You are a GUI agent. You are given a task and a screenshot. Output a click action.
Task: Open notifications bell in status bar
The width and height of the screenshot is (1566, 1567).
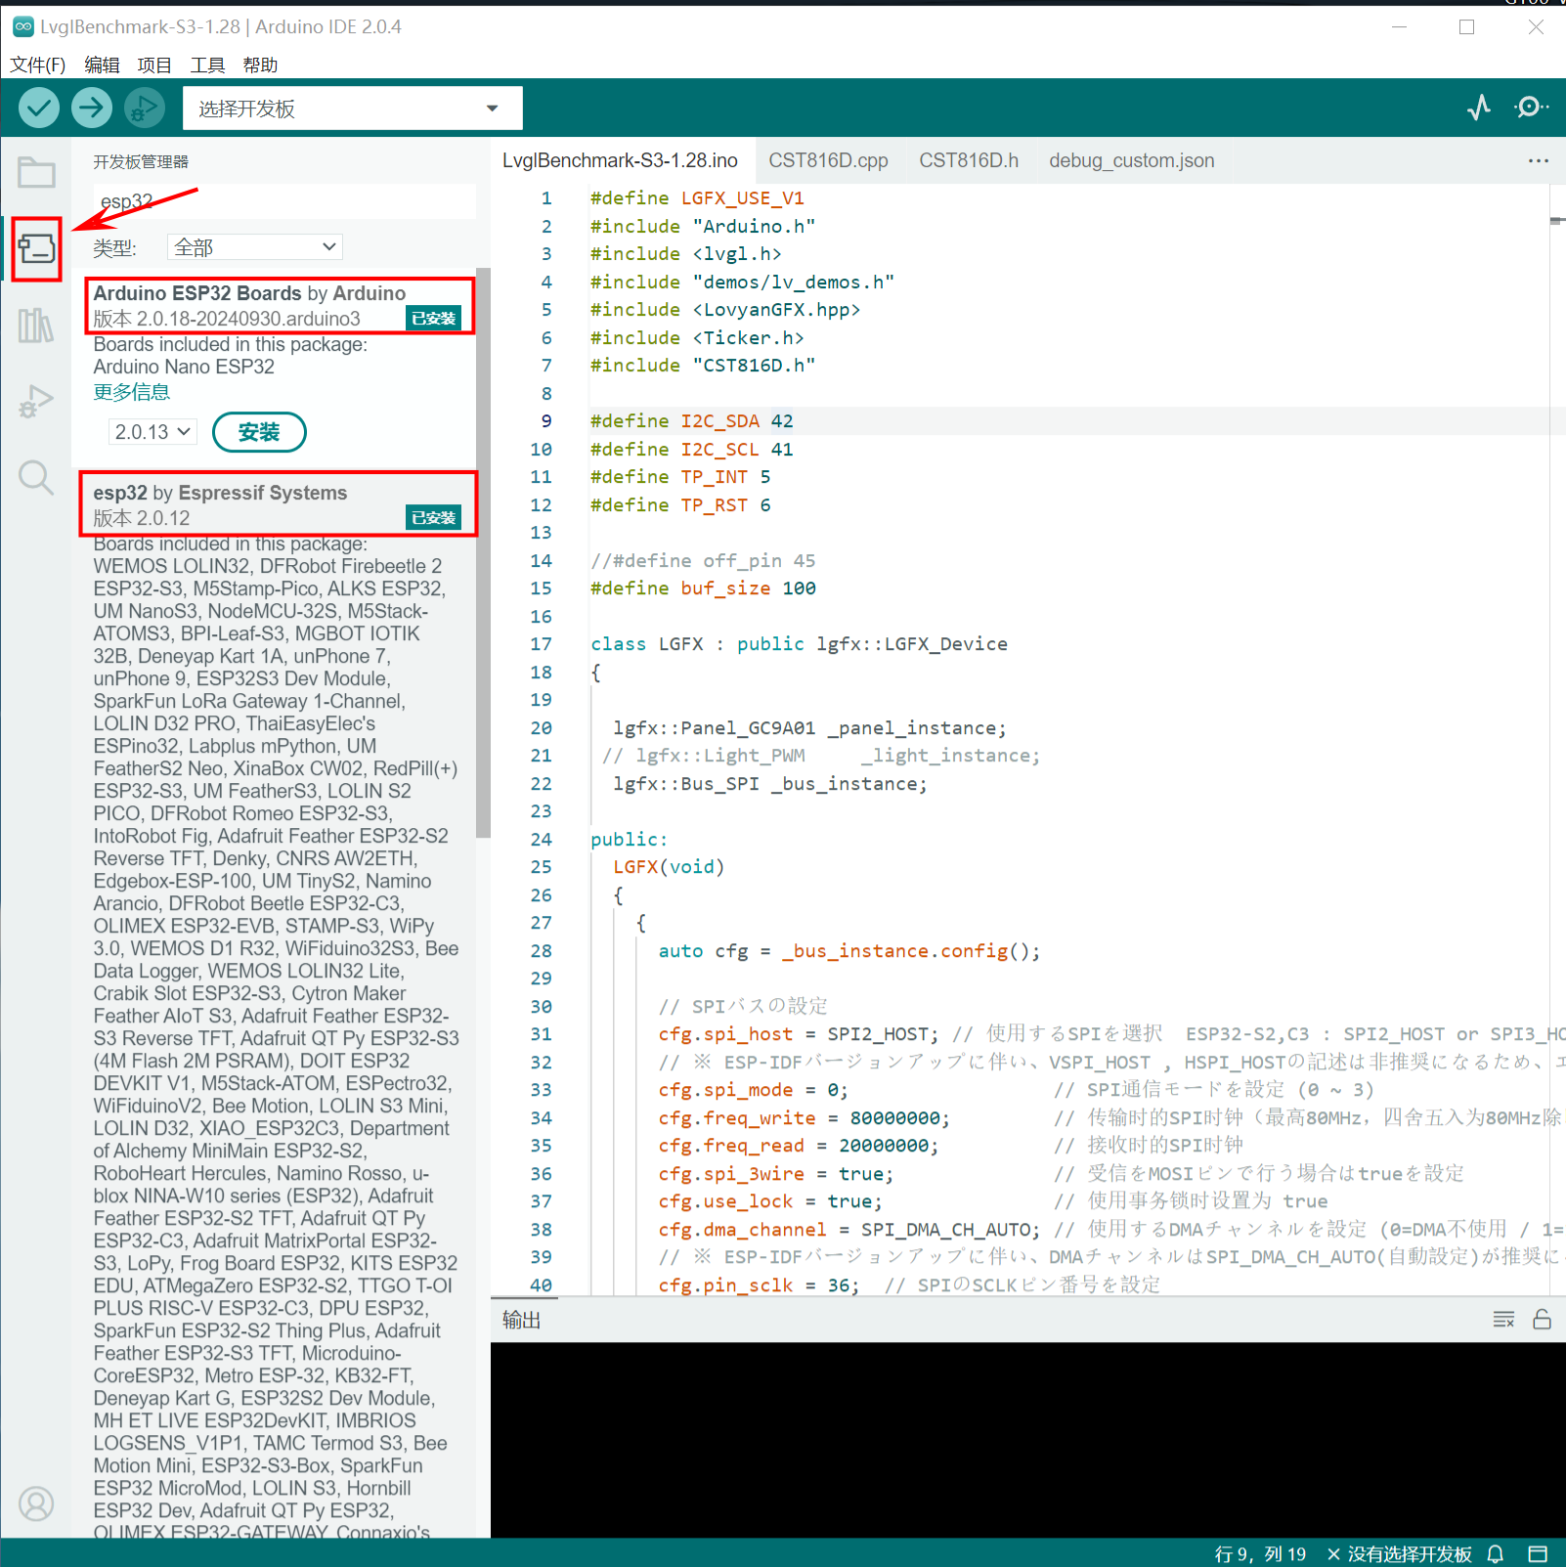coord(1495,1553)
